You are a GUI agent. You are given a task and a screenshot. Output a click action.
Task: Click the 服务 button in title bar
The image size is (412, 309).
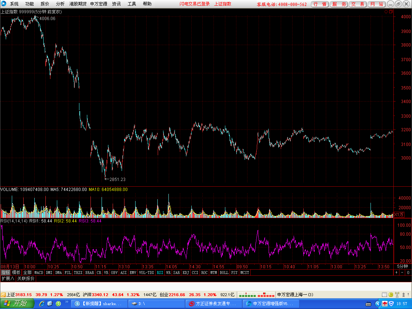[339, 4]
